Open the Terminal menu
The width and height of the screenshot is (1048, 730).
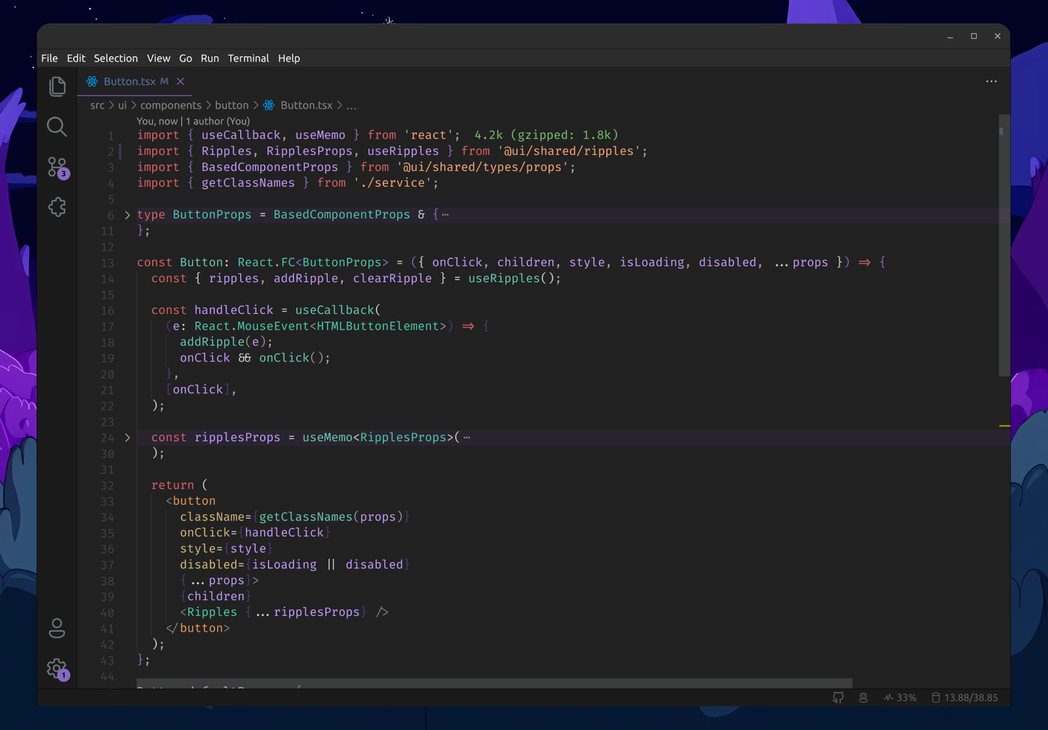click(248, 58)
